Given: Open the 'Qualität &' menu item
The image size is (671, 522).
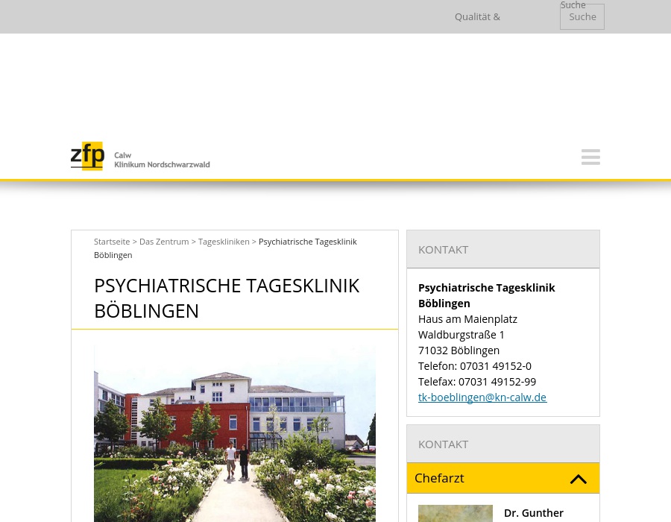Looking at the screenshot, I should pyautogui.click(x=477, y=16).
